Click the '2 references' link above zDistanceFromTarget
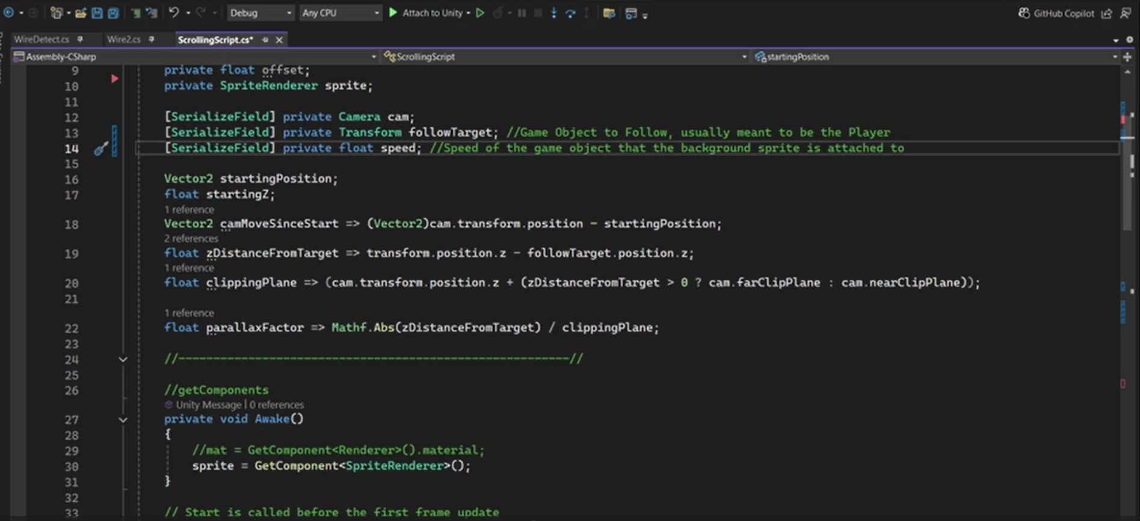Screen dimensions: 1140x521 191,239
